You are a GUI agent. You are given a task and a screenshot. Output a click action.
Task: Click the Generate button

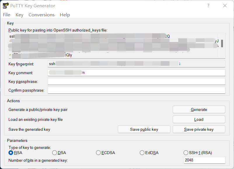[199, 109]
